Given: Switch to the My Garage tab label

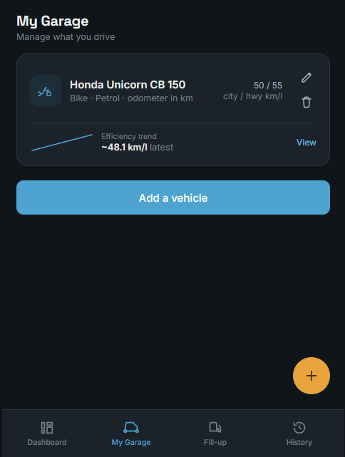Looking at the screenshot, I should 131,442.
